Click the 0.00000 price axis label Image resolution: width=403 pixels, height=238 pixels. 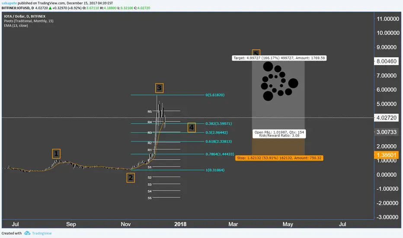click(x=387, y=175)
